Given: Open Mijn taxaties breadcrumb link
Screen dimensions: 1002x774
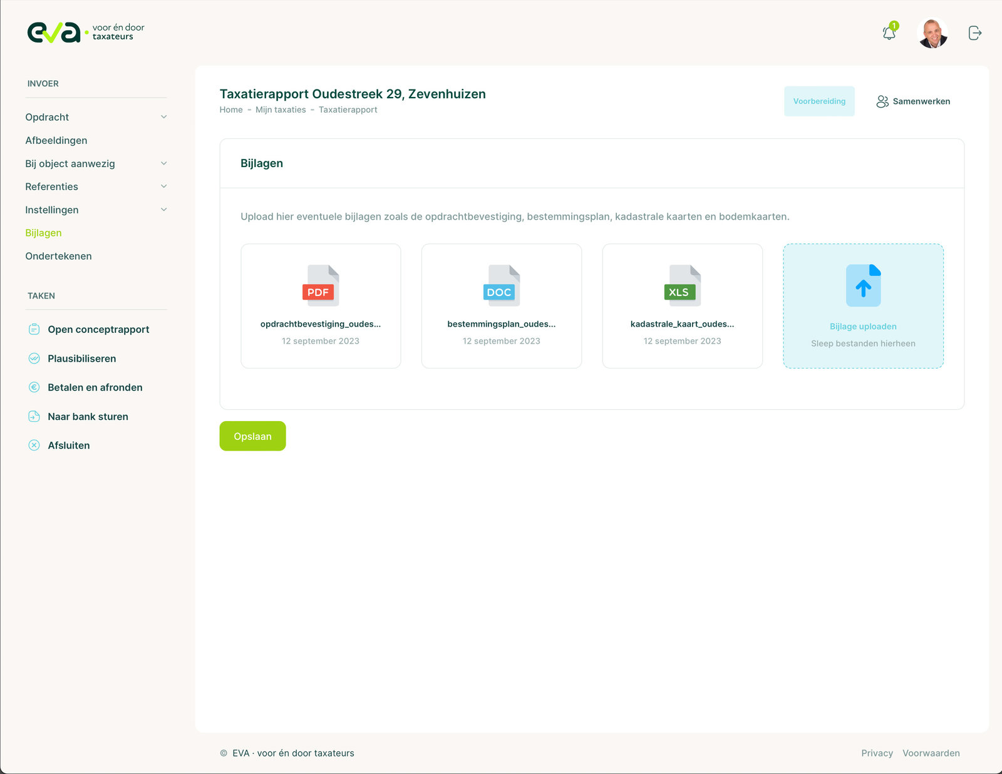Looking at the screenshot, I should 281,109.
